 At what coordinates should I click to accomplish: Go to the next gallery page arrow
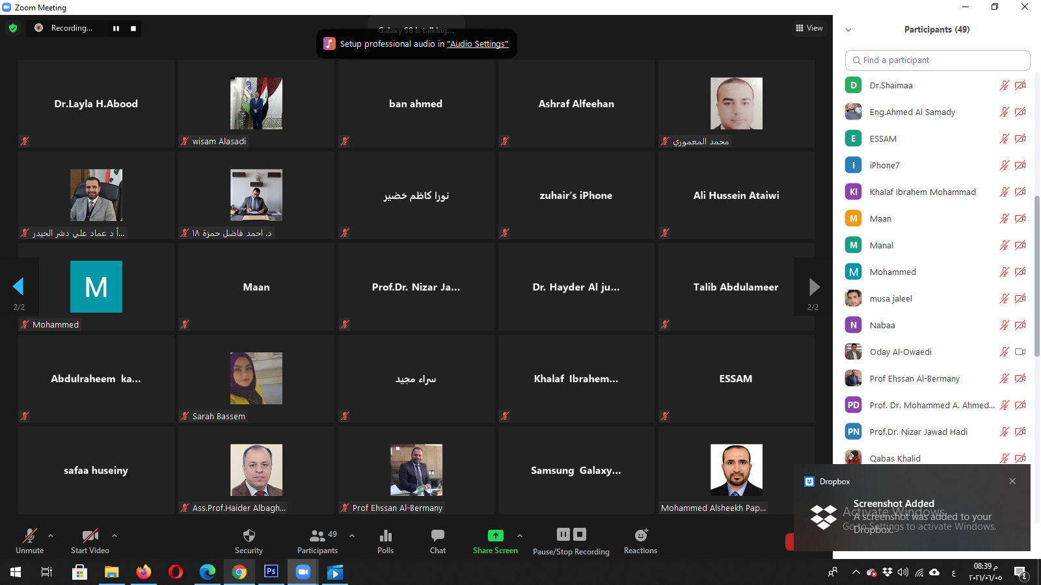(813, 287)
